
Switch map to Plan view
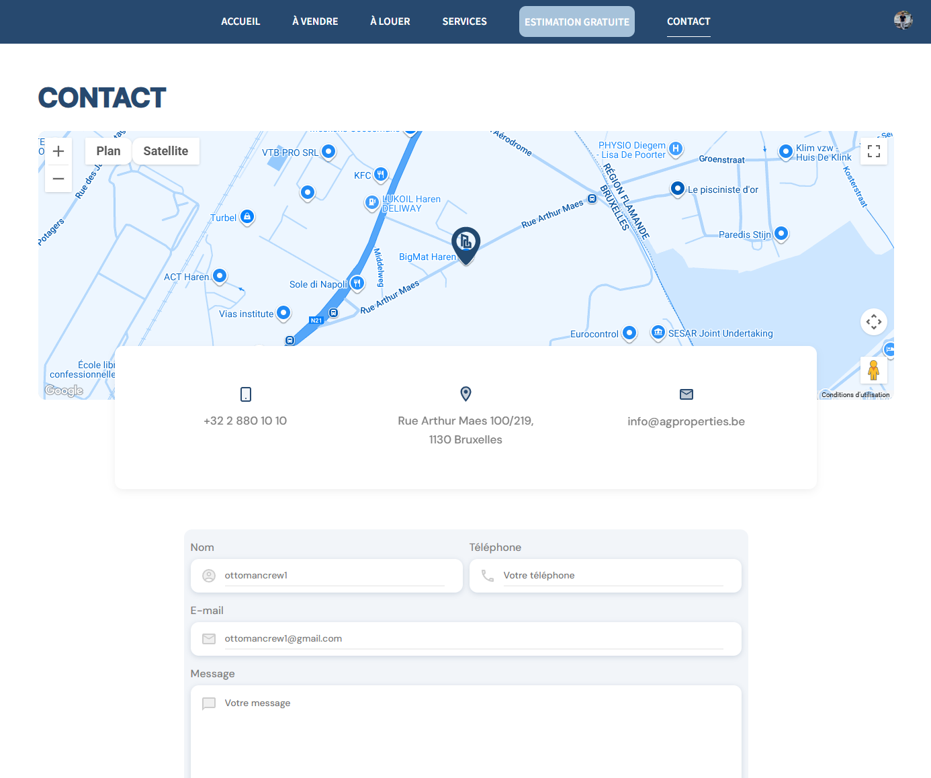(108, 151)
